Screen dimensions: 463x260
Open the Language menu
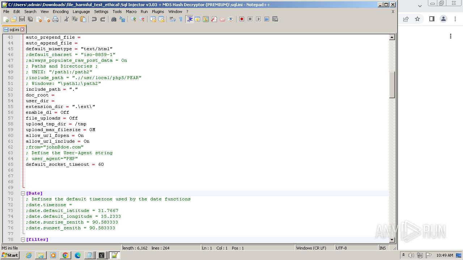pos(81,12)
